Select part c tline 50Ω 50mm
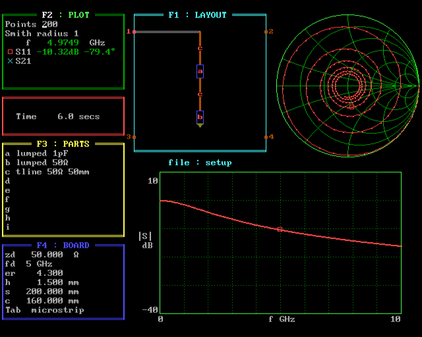Image resolution: width=422 pixels, height=337 pixels. pos(47,172)
